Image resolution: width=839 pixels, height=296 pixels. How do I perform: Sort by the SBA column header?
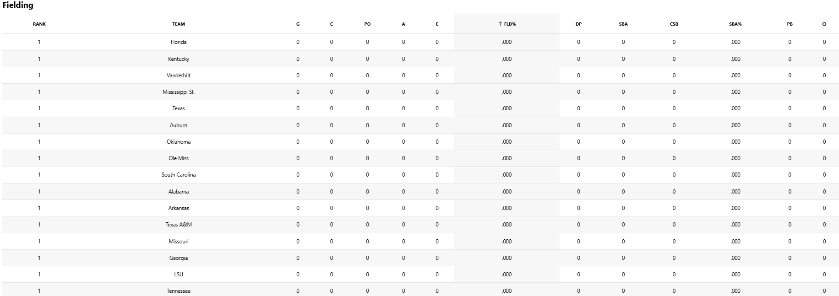point(623,24)
